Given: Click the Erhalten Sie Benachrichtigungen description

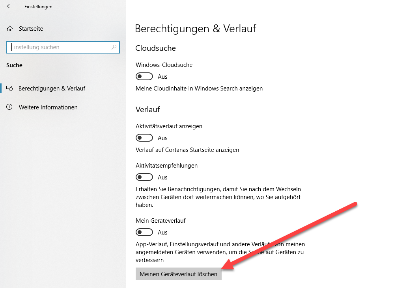Looking at the screenshot, I should 218,197.
